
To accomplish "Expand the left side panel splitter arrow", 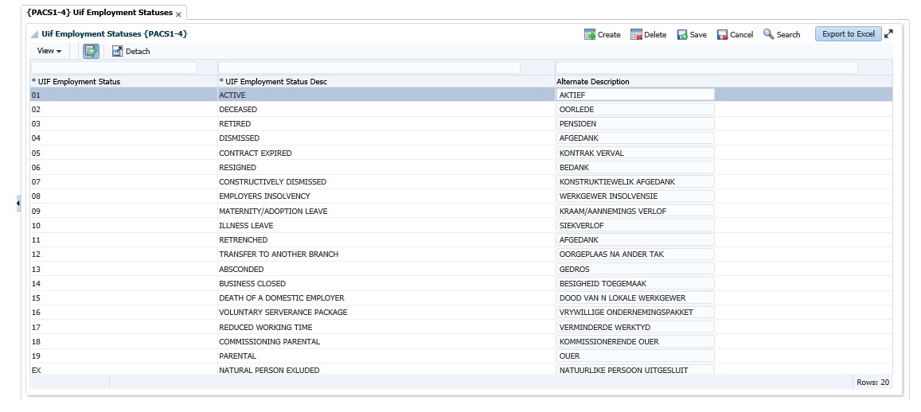I will pyautogui.click(x=18, y=203).
